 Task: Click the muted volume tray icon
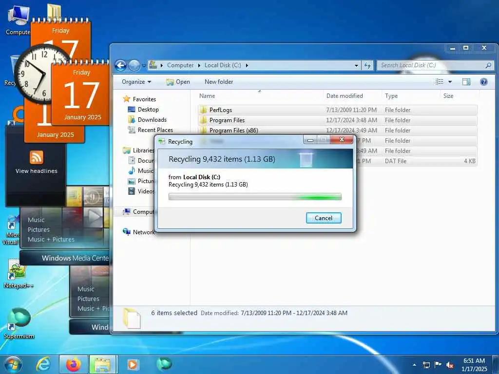450,365
